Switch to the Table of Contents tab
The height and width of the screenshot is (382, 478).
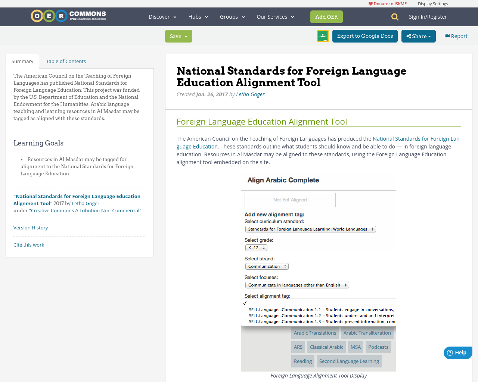coord(66,61)
